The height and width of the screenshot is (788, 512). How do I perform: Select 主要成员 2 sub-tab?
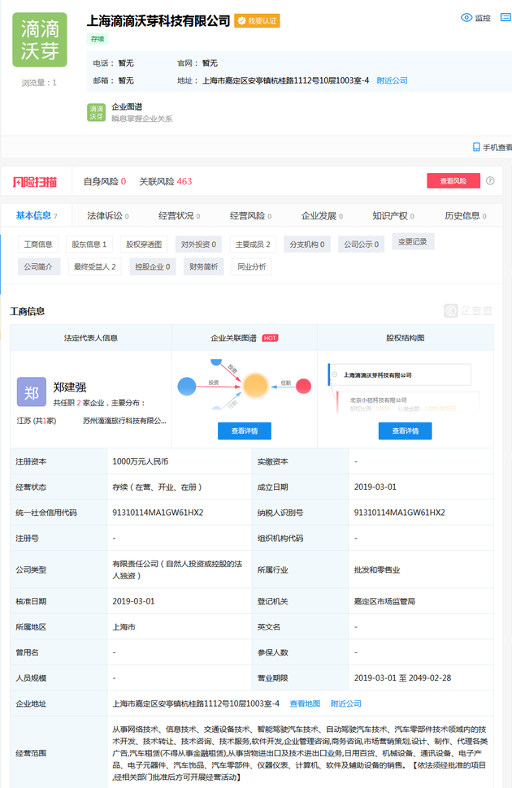(253, 245)
